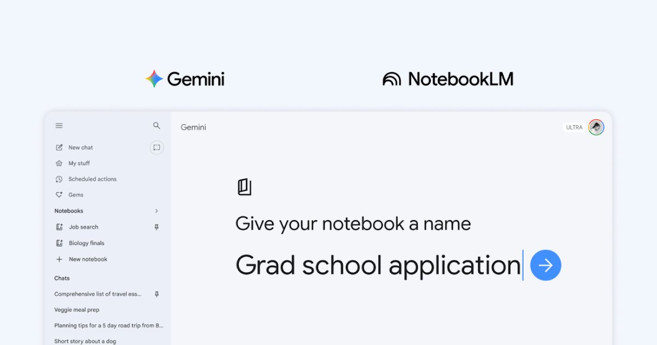Create a New notebook
The image size is (657, 345).
coord(88,259)
